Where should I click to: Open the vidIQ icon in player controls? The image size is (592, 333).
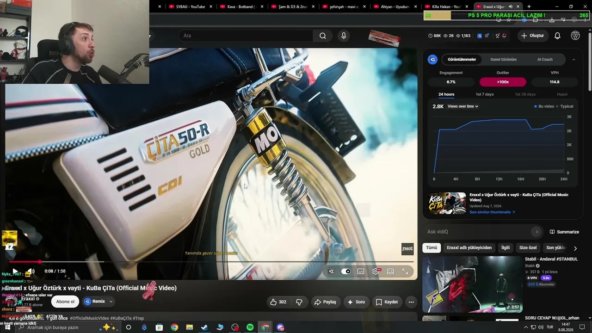click(x=331, y=271)
